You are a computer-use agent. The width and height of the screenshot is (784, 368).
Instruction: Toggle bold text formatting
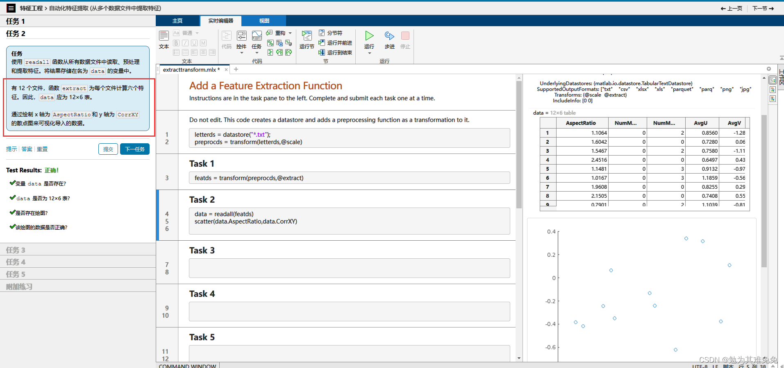176,43
